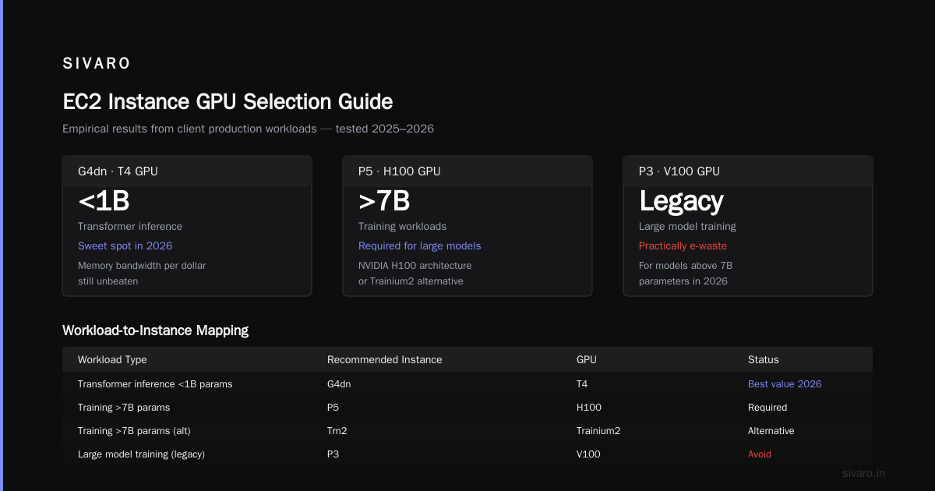The image size is (935, 491).
Task: Select the 'Training >7B params (alt)' row label
Action: click(x=136, y=431)
